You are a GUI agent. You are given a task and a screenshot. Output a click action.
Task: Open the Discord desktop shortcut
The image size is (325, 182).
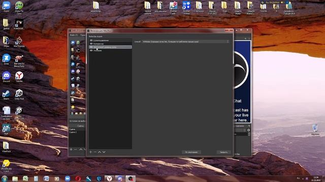coord(6,77)
